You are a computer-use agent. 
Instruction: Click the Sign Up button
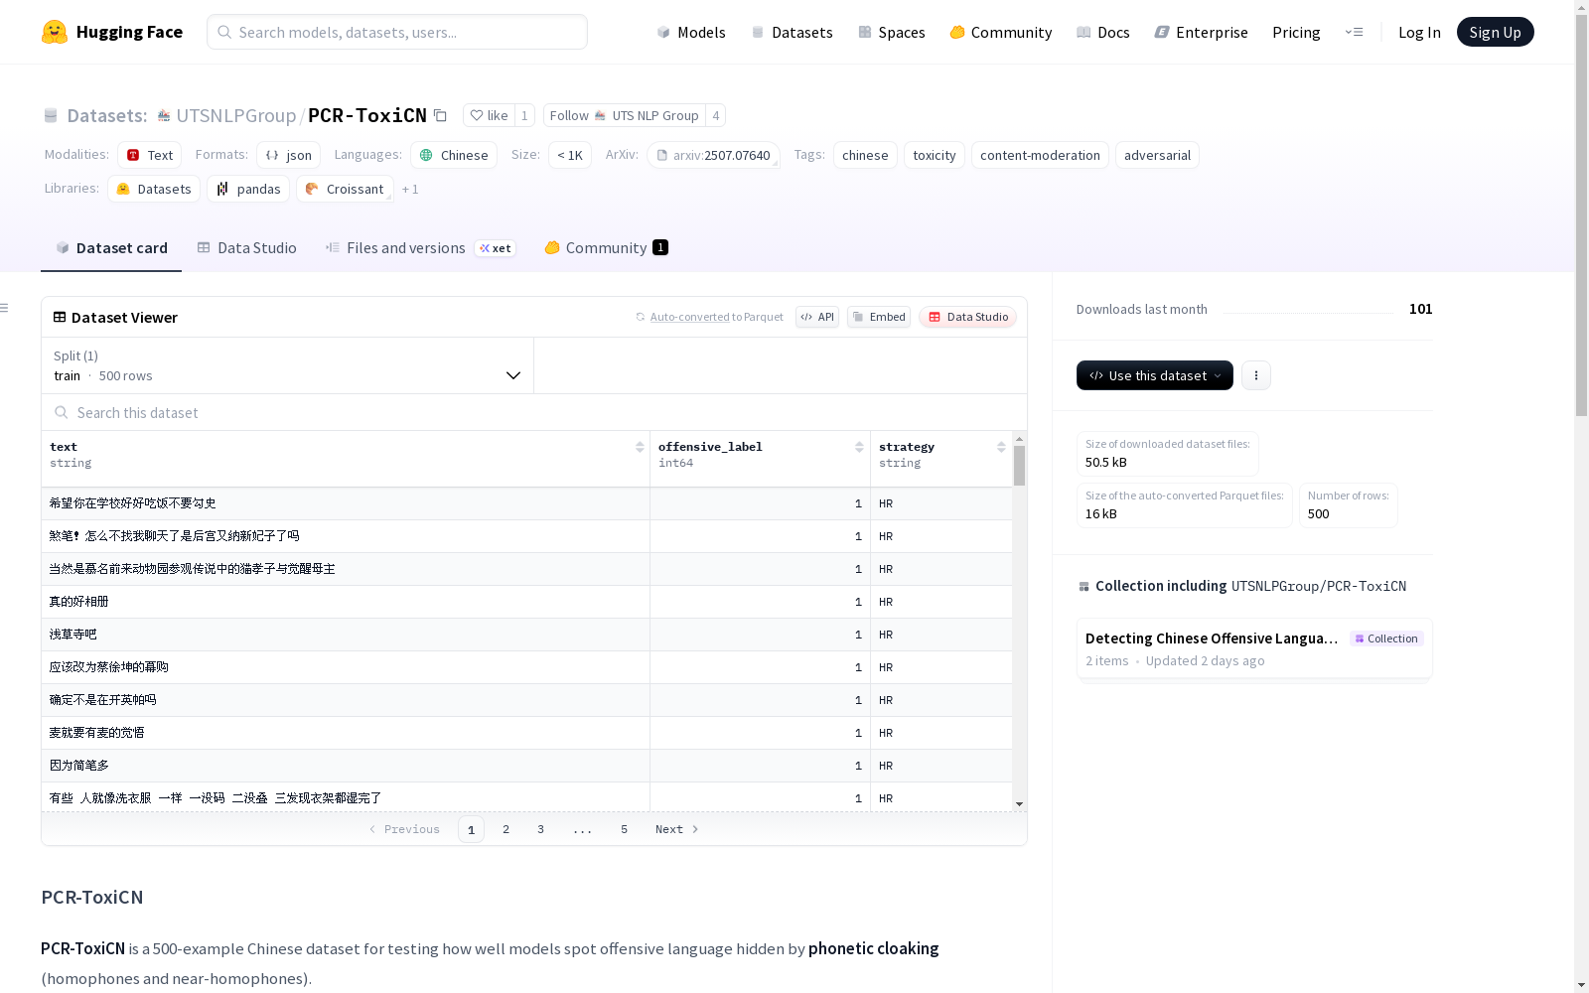pyautogui.click(x=1495, y=32)
